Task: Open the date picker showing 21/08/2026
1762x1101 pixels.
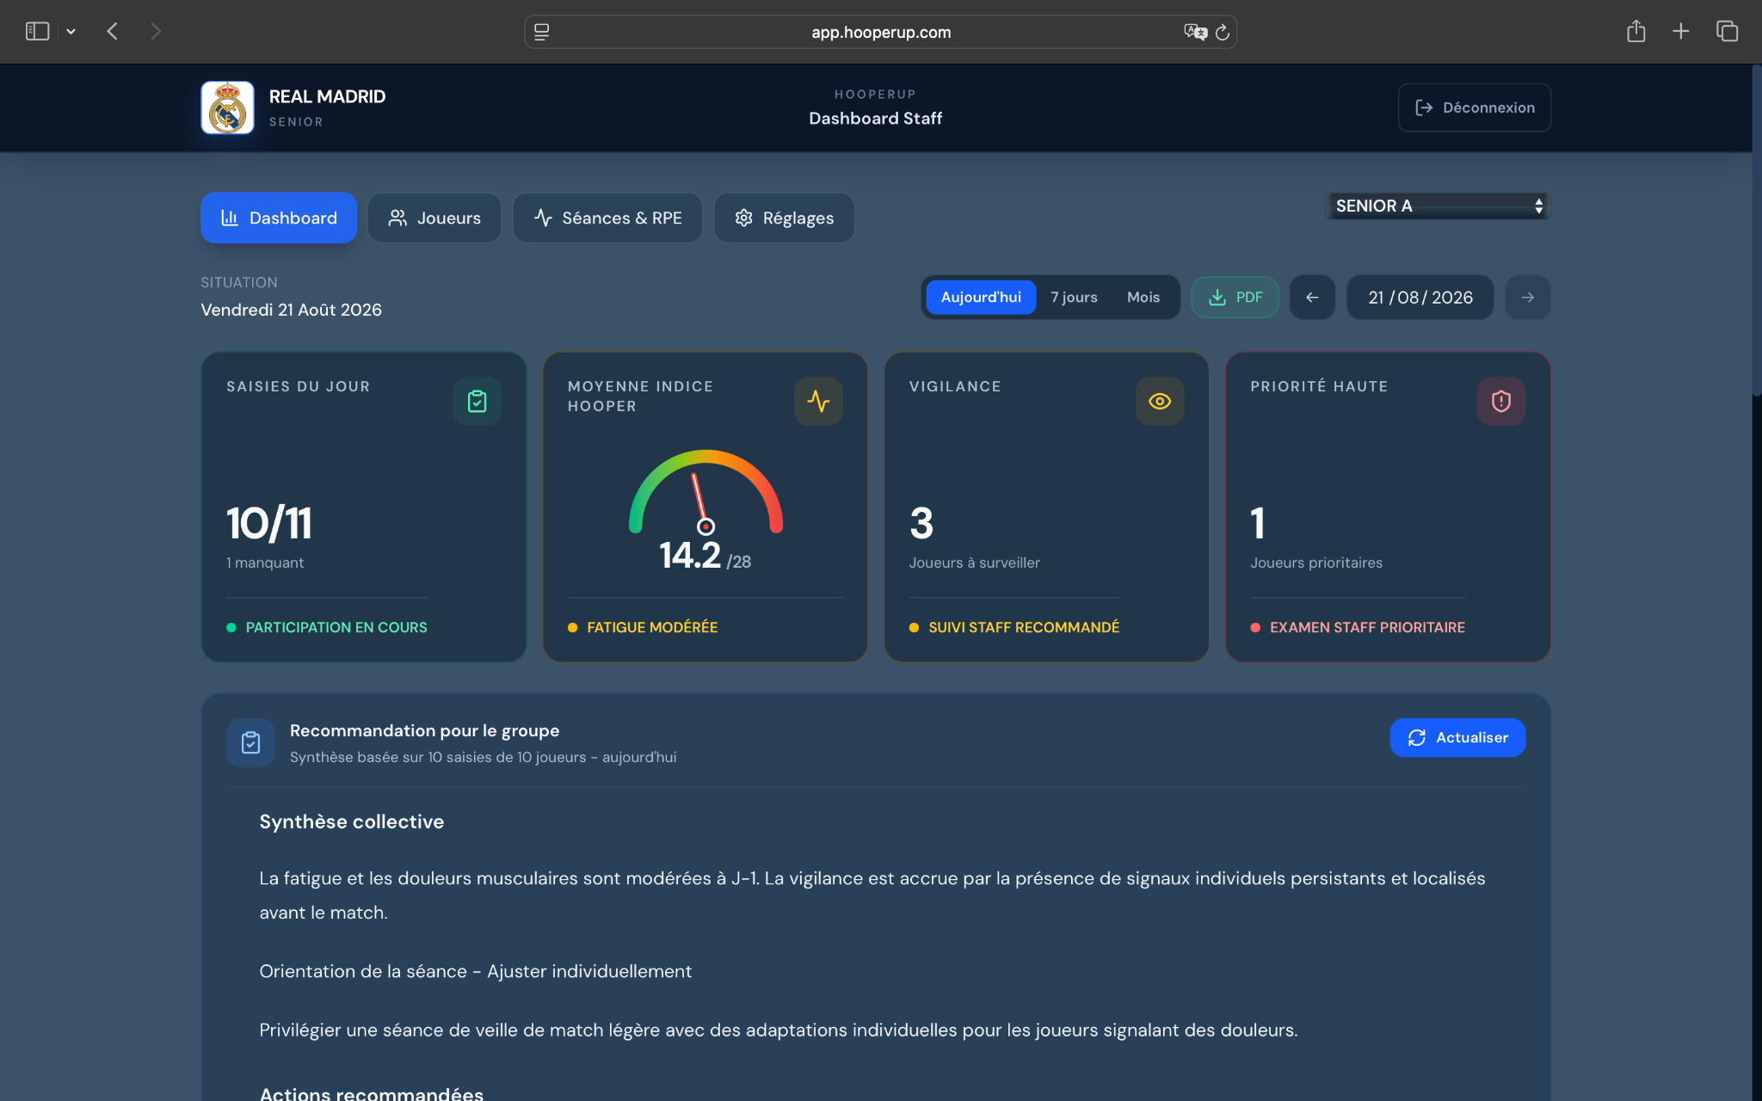Action: pyautogui.click(x=1420, y=298)
